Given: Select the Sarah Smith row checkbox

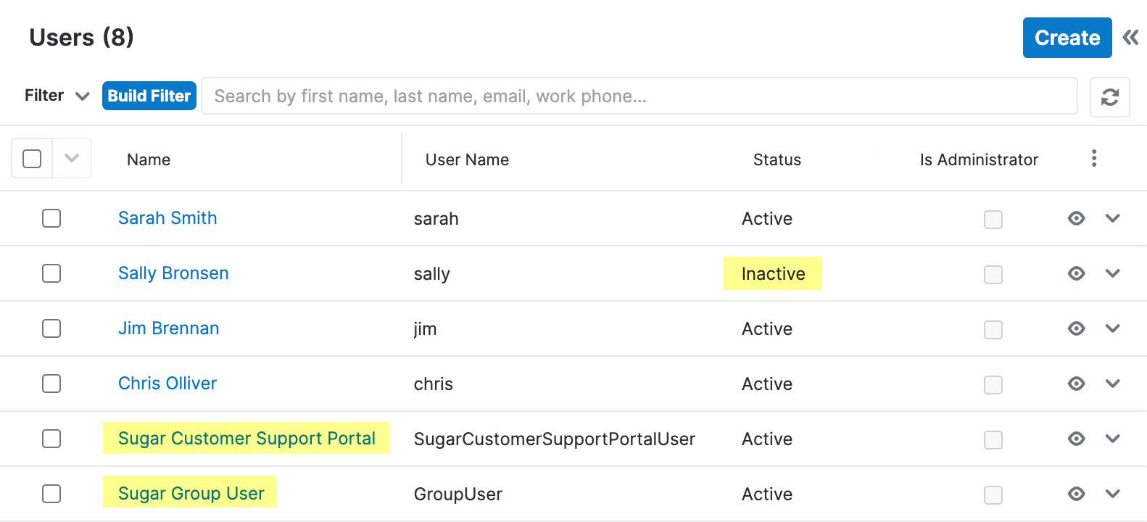Looking at the screenshot, I should tap(51, 218).
